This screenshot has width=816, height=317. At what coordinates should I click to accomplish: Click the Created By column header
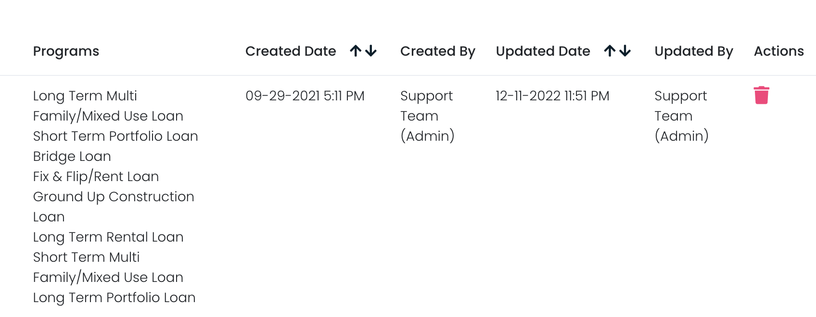point(437,51)
